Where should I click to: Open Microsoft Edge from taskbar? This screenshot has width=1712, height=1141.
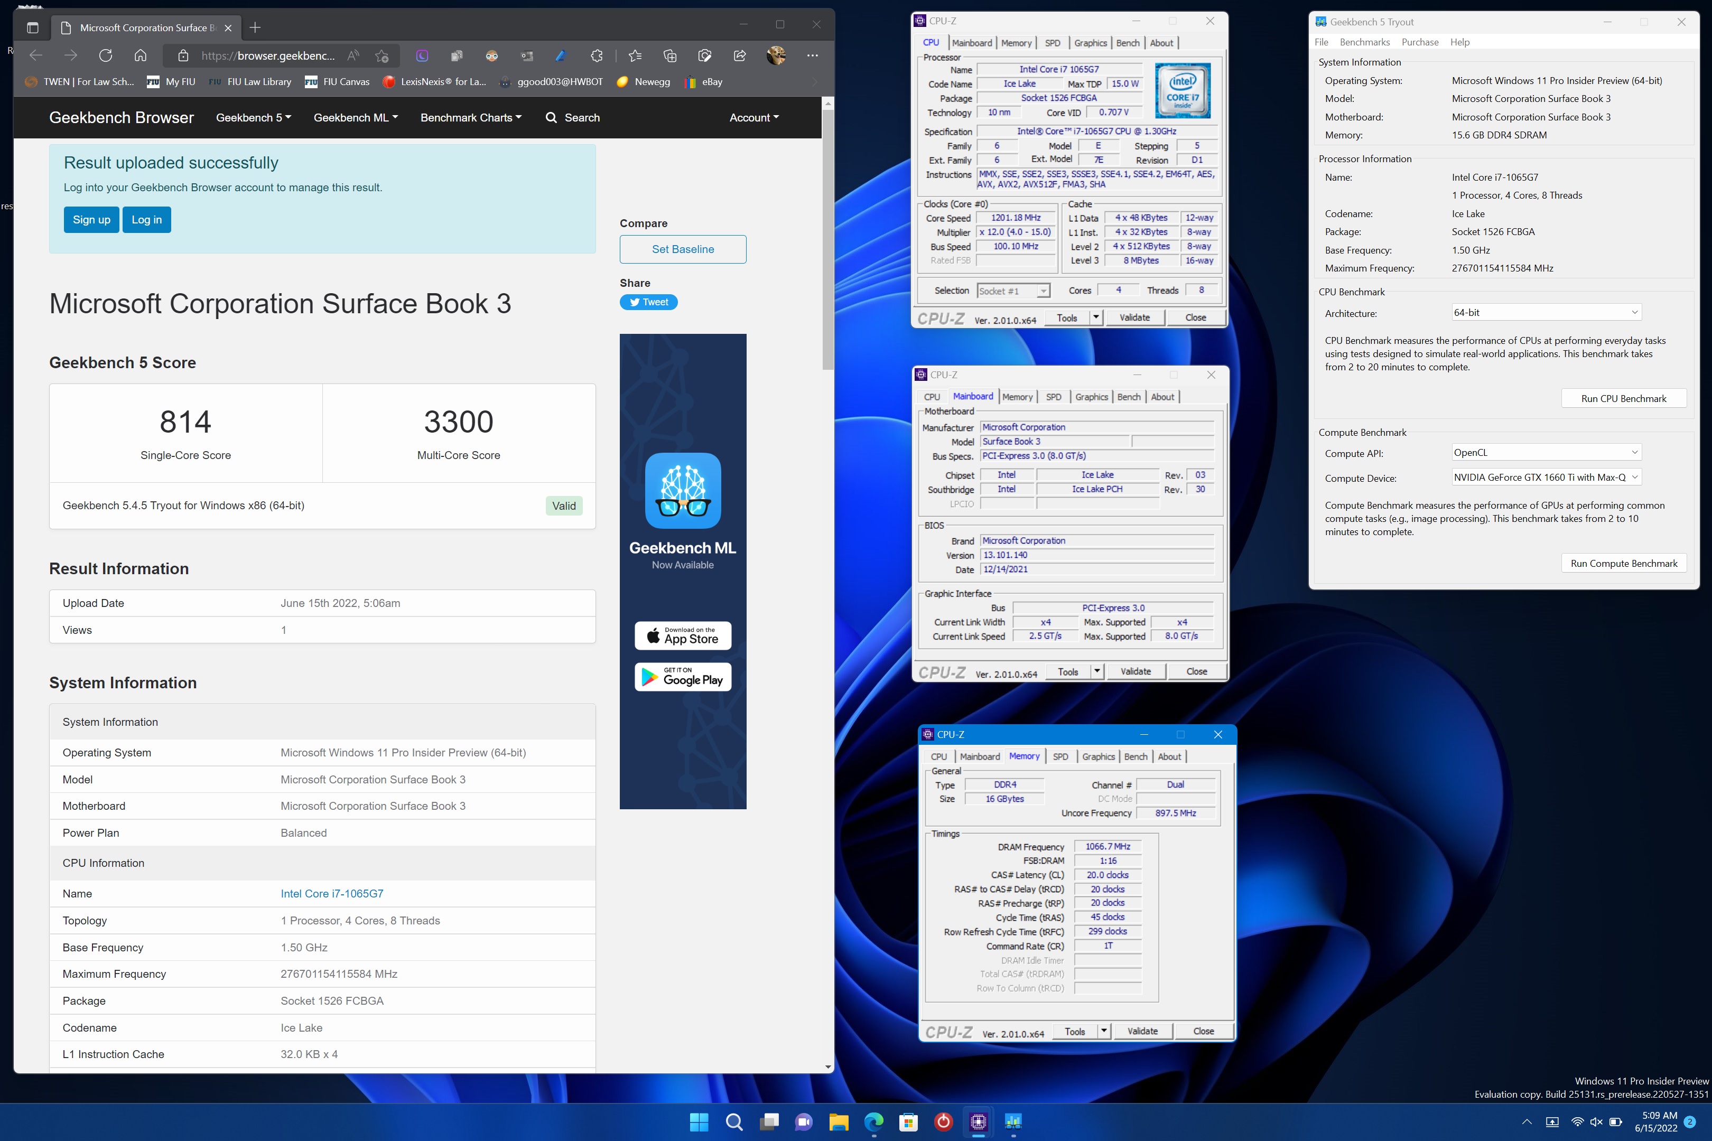[873, 1121]
